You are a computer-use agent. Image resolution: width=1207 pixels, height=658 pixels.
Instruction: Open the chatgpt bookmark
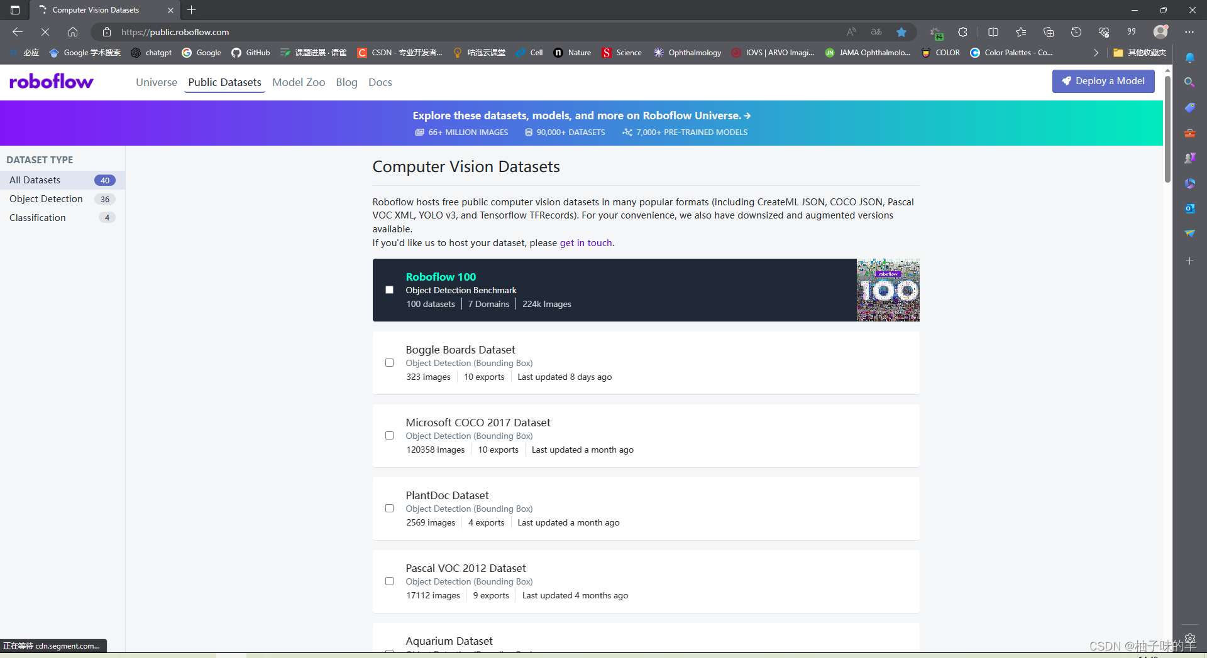click(152, 53)
